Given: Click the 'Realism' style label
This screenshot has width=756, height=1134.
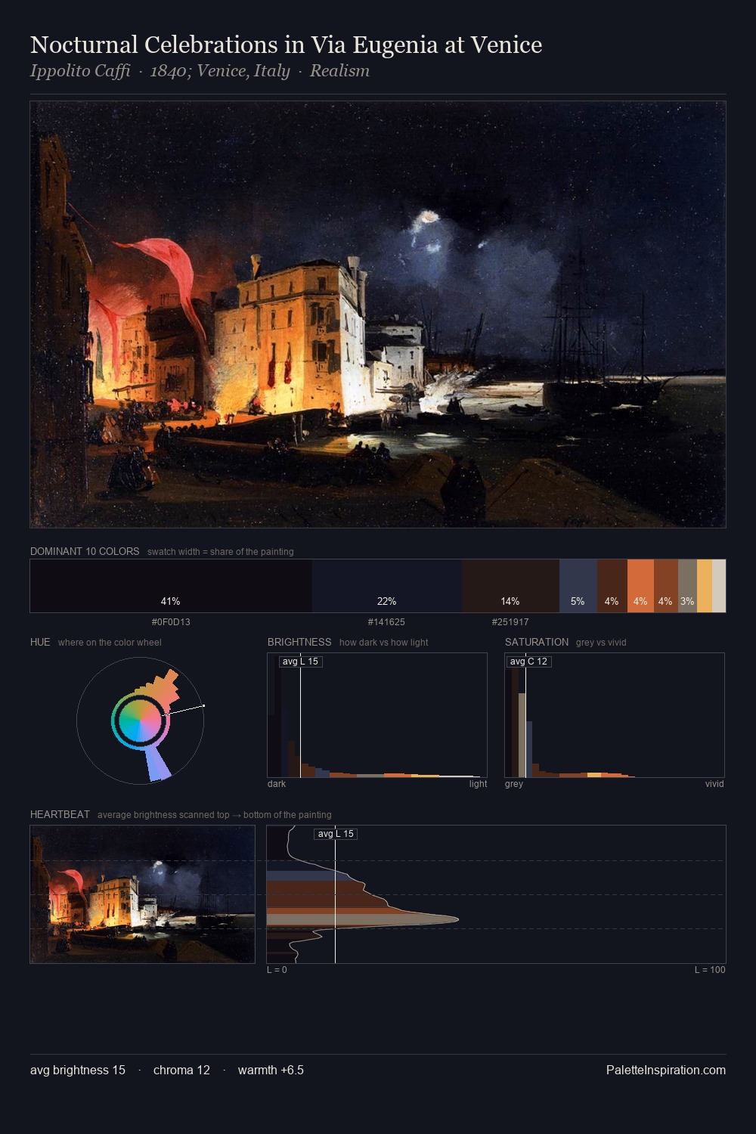Looking at the screenshot, I should (x=339, y=71).
